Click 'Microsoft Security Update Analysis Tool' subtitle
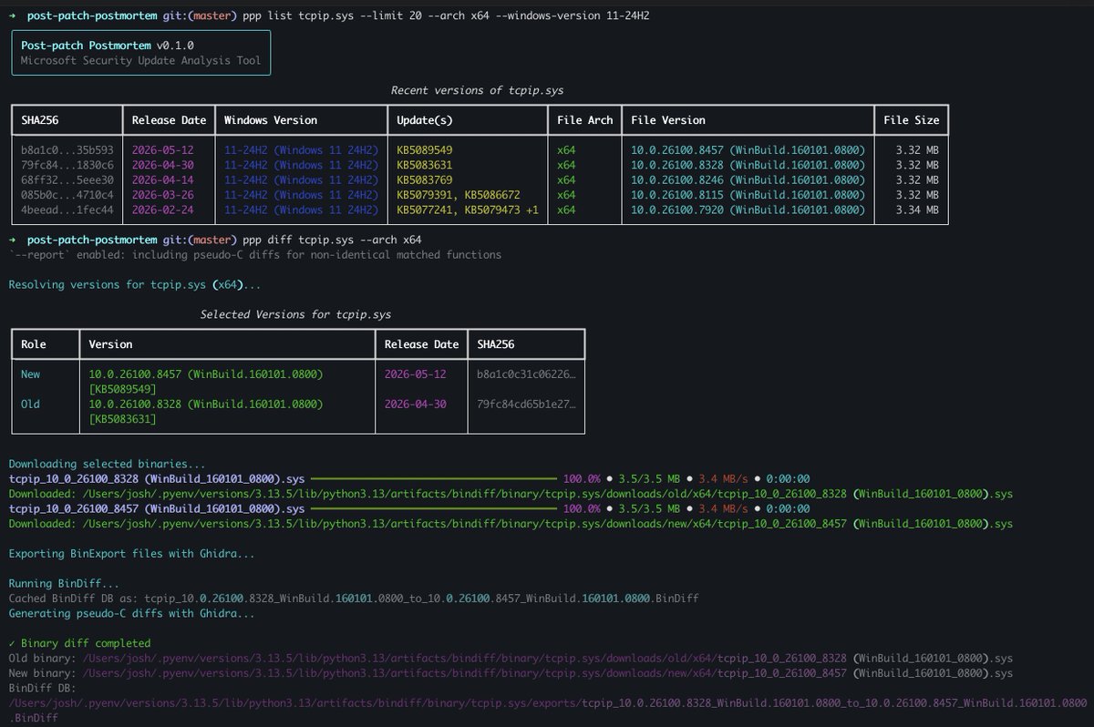The image size is (1094, 727). tap(140, 60)
